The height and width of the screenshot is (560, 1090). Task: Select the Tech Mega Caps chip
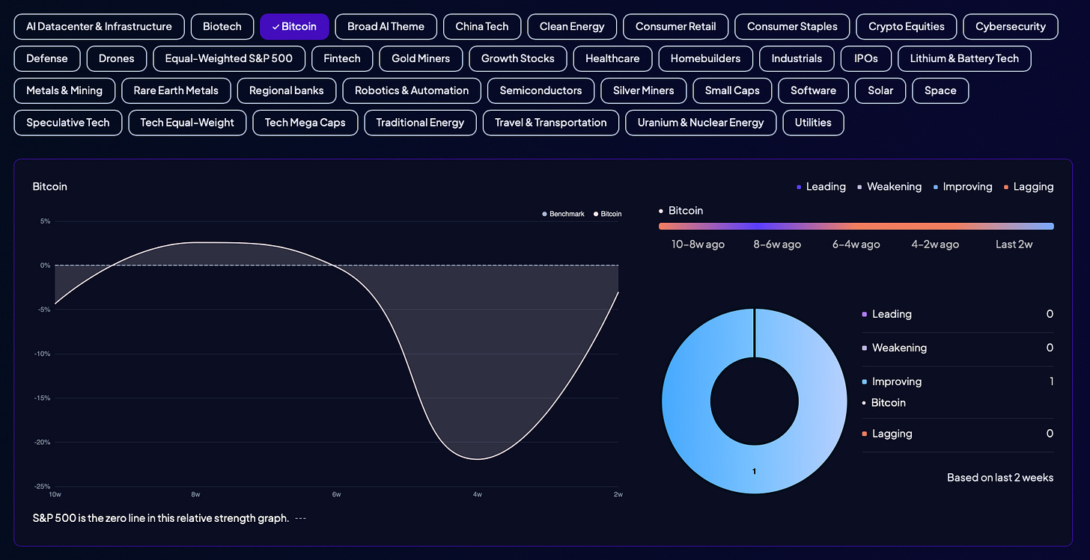click(x=305, y=123)
